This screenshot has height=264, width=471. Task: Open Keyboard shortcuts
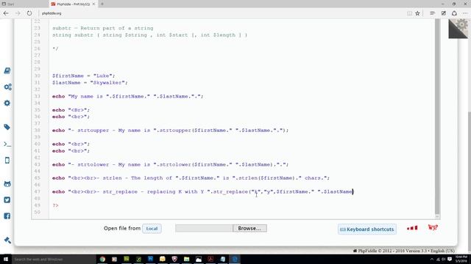(x=366, y=230)
